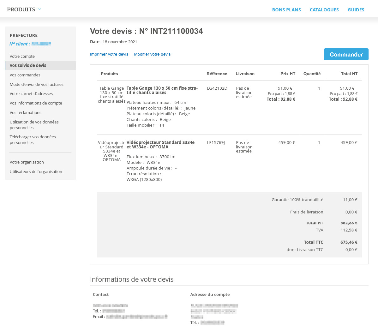
Task: Click Vidéoprojecteur product image placeholder
Action: (111, 151)
